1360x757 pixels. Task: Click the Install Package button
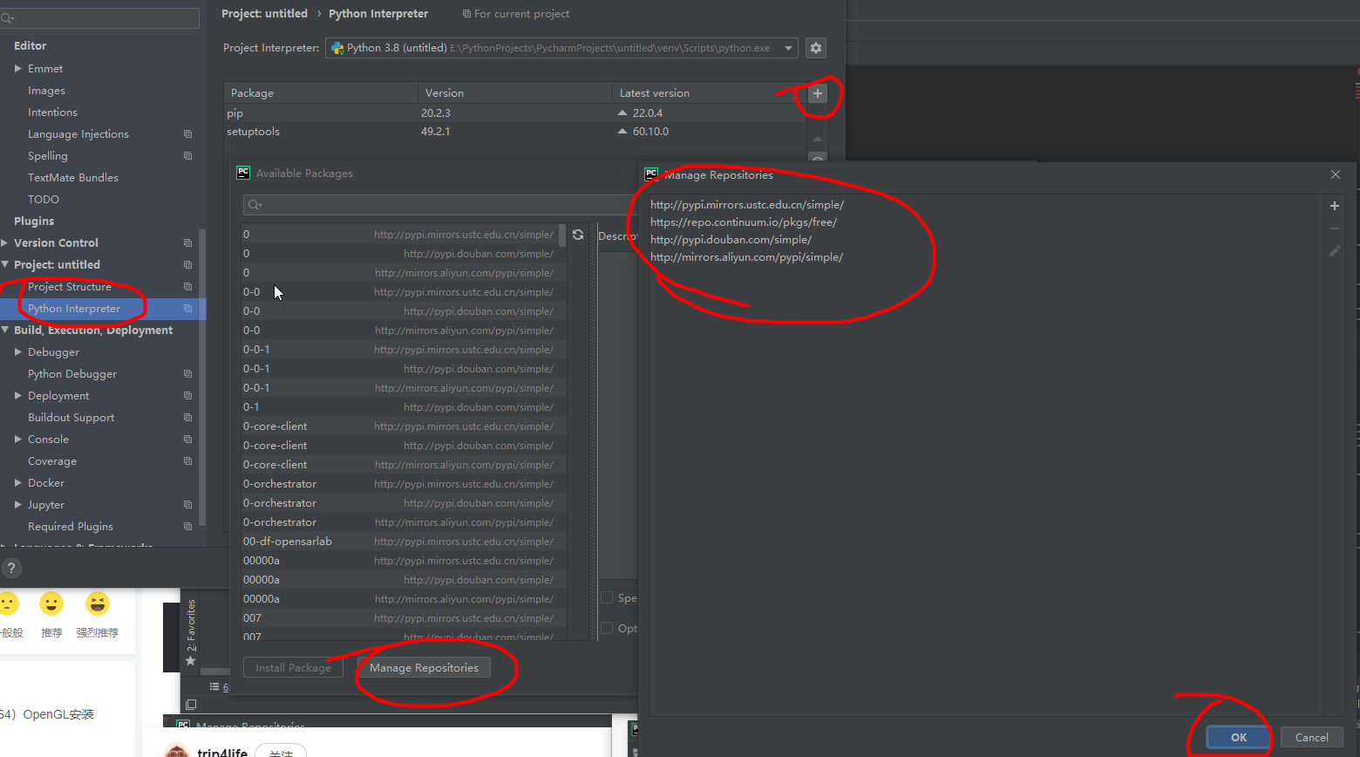pos(293,668)
